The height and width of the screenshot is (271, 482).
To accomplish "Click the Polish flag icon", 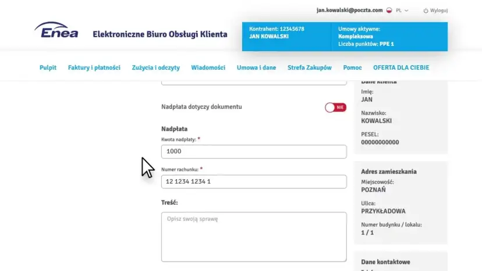I will [x=389, y=10].
